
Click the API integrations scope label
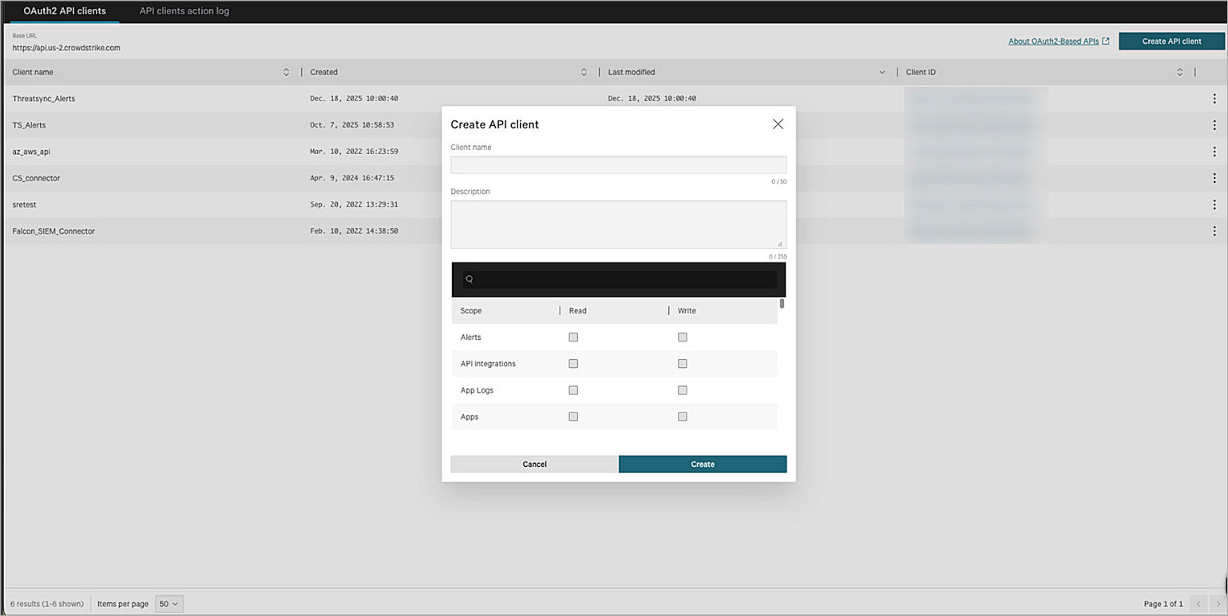(488, 364)
